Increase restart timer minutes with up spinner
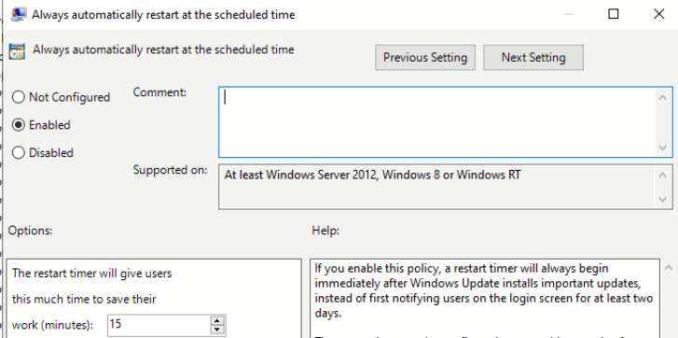Screen dimensions: 678x338 pos(217,320)
